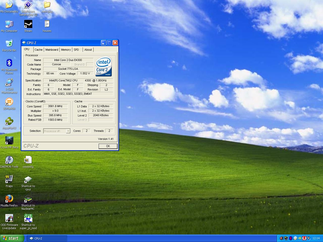Click the Bus Speed value '395.8 MHz'
This screenshot has width=323, height=242.
tap(55, 115)
